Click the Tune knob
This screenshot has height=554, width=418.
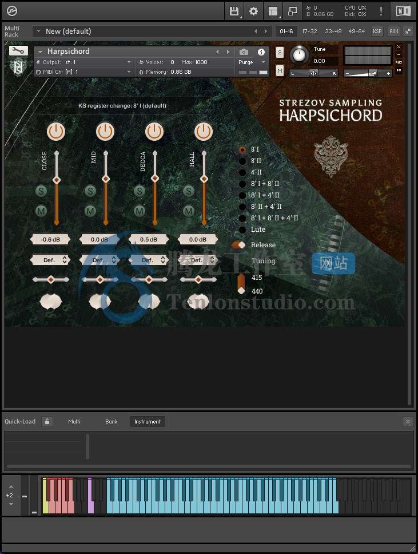tap(299, 56)
